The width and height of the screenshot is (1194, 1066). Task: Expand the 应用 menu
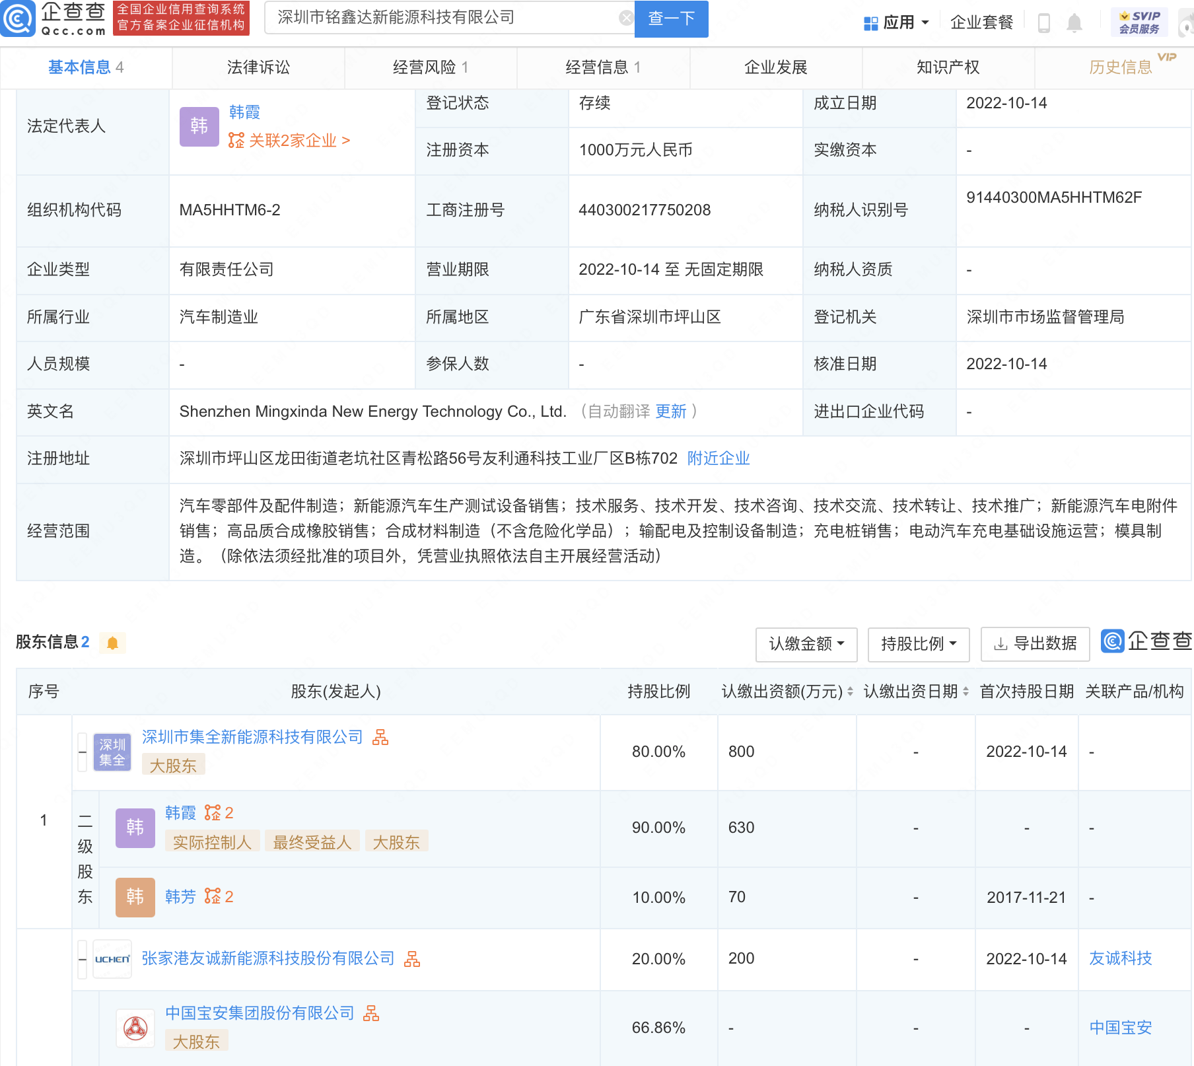coord(896,23)
